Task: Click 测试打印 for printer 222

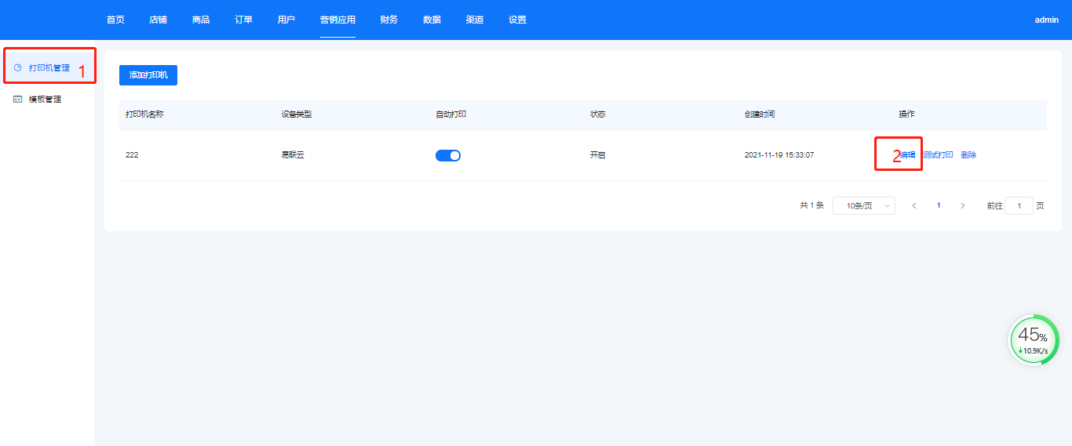Action: (938, 155)
